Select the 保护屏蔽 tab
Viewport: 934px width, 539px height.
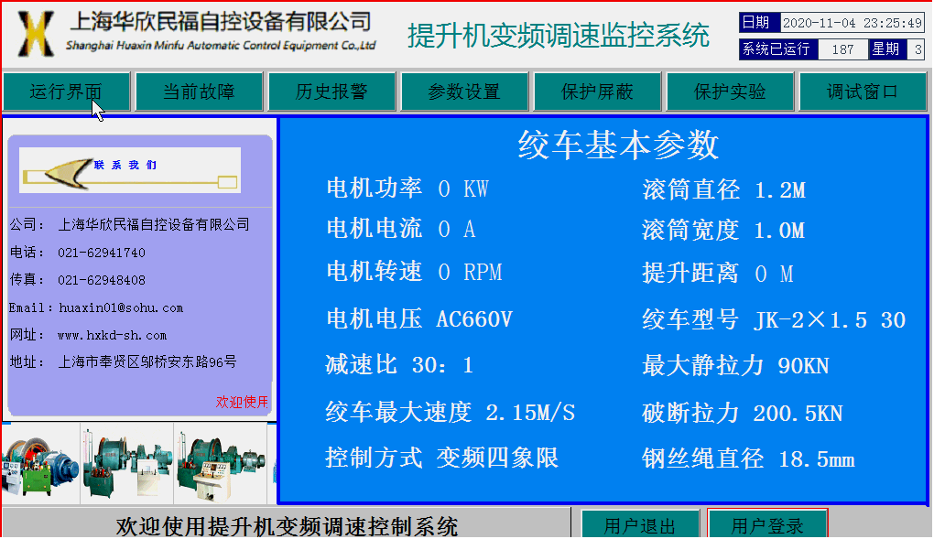coord(597,92)
